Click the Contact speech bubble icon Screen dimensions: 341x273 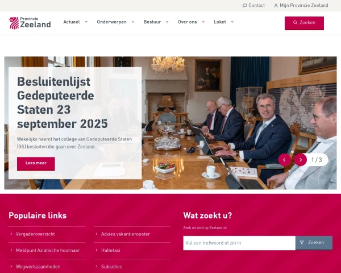(244, 6)
